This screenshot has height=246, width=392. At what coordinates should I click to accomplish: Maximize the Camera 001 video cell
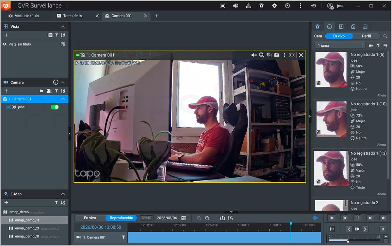[x=292, y=55]
